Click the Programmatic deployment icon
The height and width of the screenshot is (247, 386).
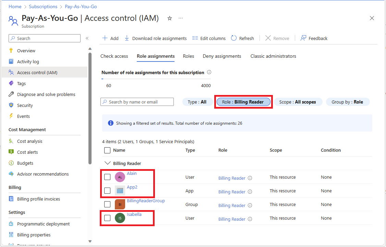pos(11,224)
